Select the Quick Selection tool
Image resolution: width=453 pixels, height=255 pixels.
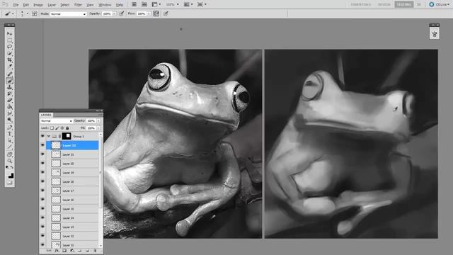click(x=9, y=53)
